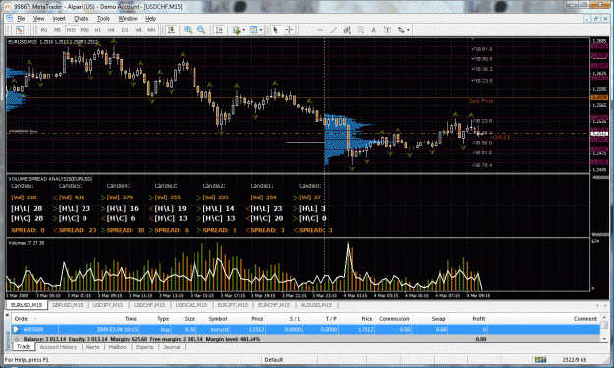Switch chart to D1 timeframe
The width and height of the screenshot is (614, 368).
(125, 30)
